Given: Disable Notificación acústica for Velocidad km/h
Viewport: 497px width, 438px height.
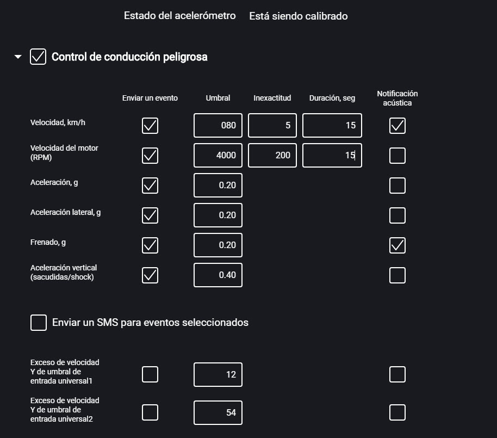Looking at the screenshot, I should (397, 125).
